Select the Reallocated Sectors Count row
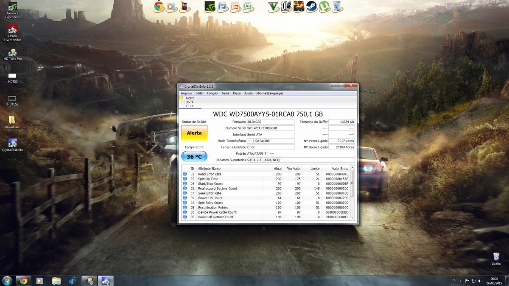Viewport: 509px width, 286px height. tap(266, 189)
